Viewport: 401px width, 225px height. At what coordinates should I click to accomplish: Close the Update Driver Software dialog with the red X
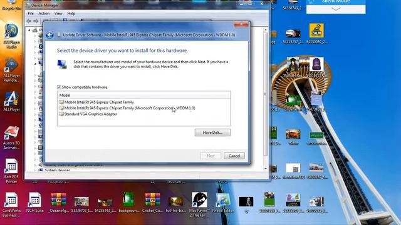[241, 24]
